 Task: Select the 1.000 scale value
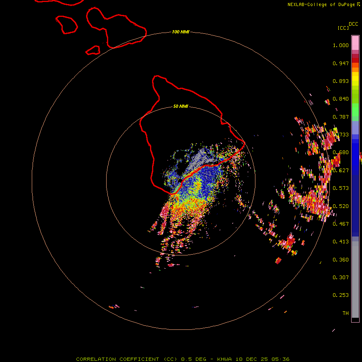coord(341,45)
